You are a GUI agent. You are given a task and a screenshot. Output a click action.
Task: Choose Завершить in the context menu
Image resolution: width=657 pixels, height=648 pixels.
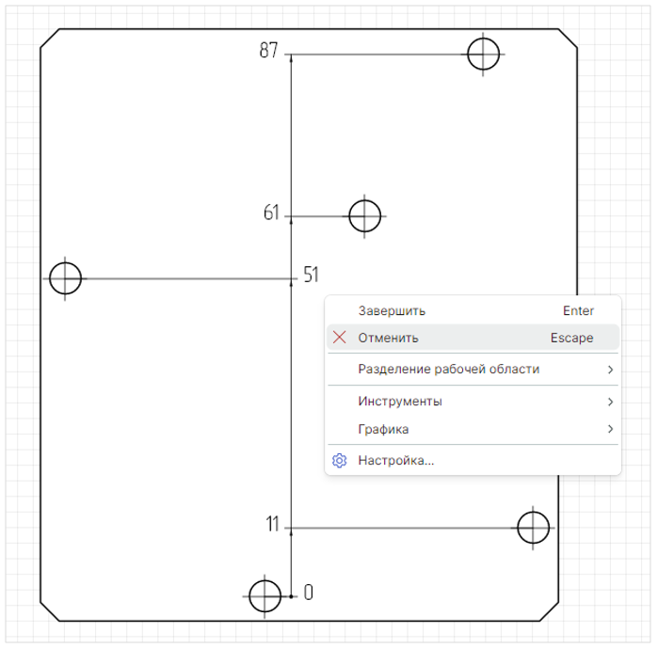[x=473, y=310]
